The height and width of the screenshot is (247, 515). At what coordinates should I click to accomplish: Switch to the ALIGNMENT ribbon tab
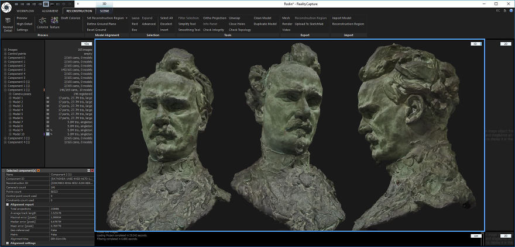tap(50, 11)
